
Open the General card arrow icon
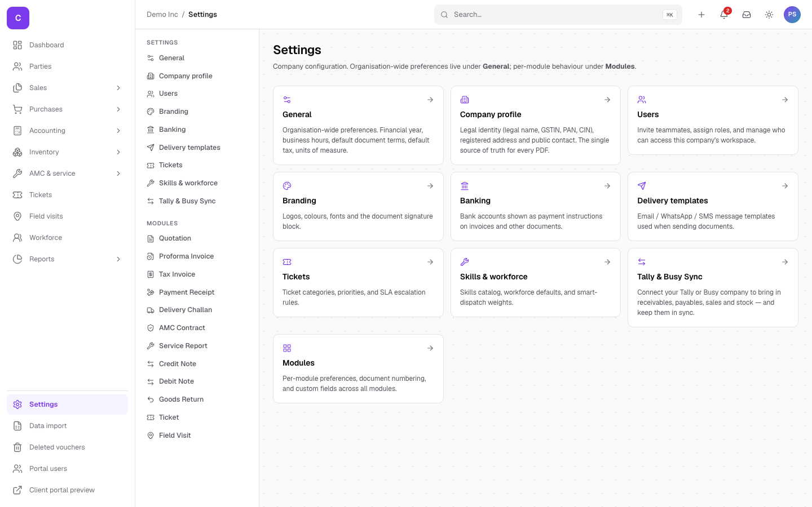pyautogui.click(x=430, y=100)
